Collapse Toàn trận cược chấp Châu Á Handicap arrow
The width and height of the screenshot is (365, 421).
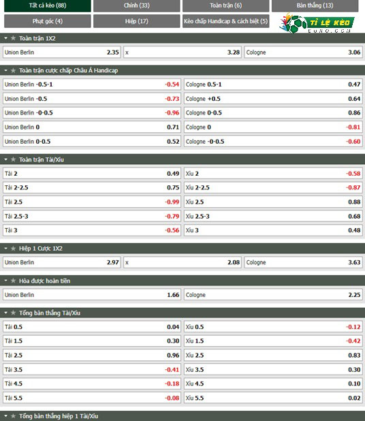coord(5,71)
